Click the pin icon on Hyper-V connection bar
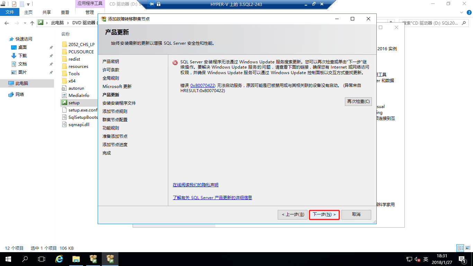This screenshot has height=266, width=473. [152, 4]
